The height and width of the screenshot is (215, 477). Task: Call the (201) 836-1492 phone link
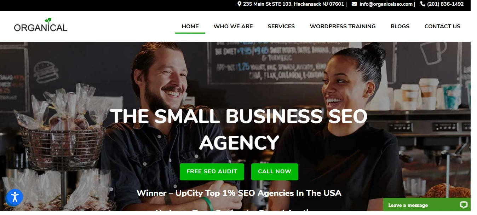click(445, 4)
